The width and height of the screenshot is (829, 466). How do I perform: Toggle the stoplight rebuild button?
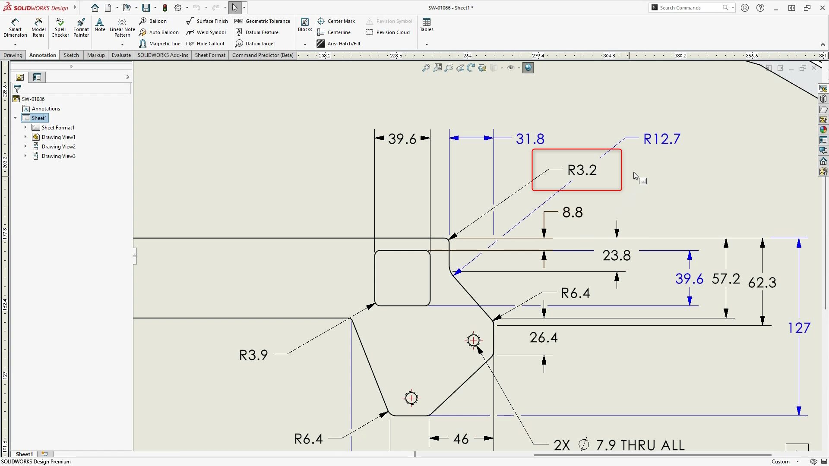click(x=165, y=8)
